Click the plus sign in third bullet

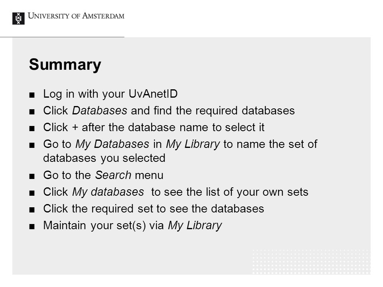pyautogui.click(x=75, y=128)
